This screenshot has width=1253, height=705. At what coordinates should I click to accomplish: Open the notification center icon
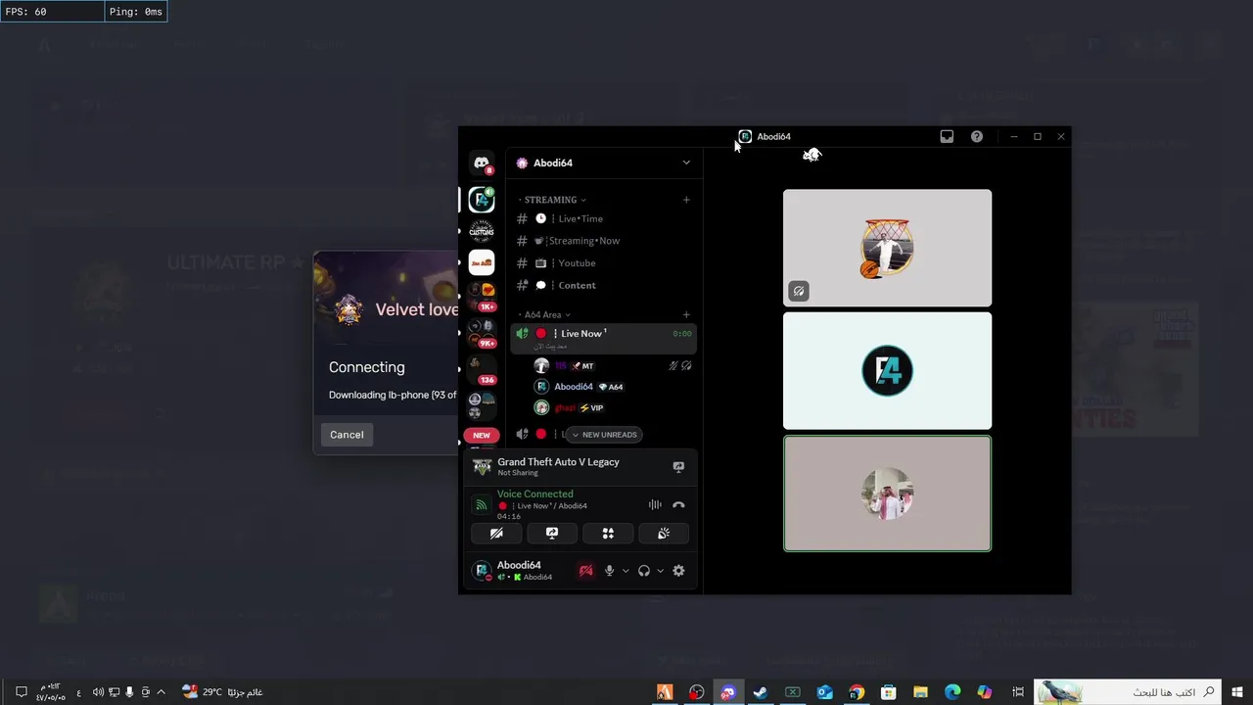point(21,692)
